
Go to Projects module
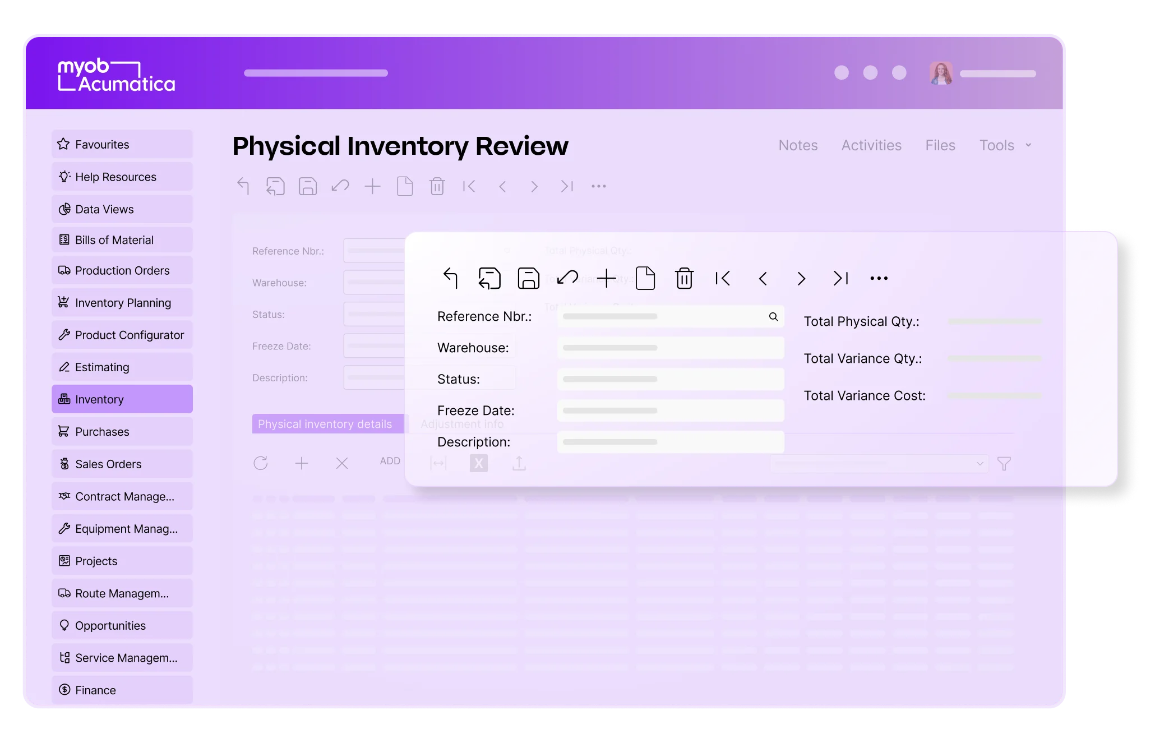coord(122,561)
